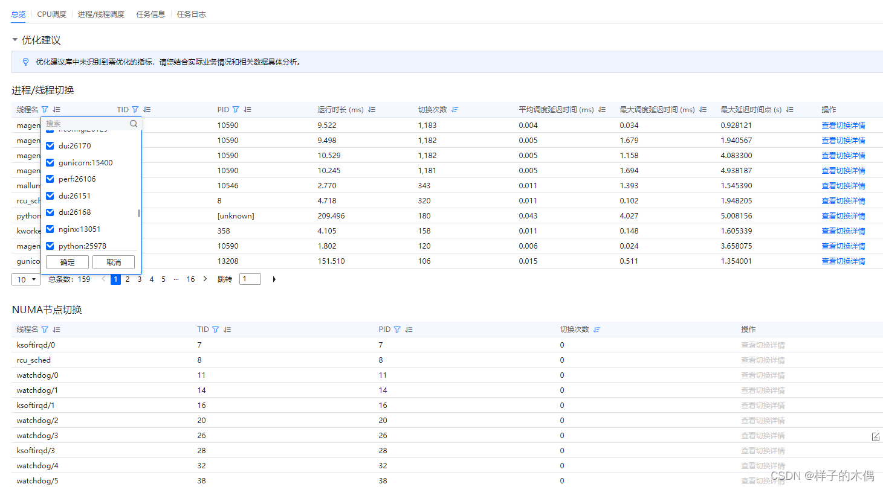The image size is (883, 487).
Task: Open 查看切换详情 for row with PID 10546
Action: pyautogui.click(x=843, y=186)
